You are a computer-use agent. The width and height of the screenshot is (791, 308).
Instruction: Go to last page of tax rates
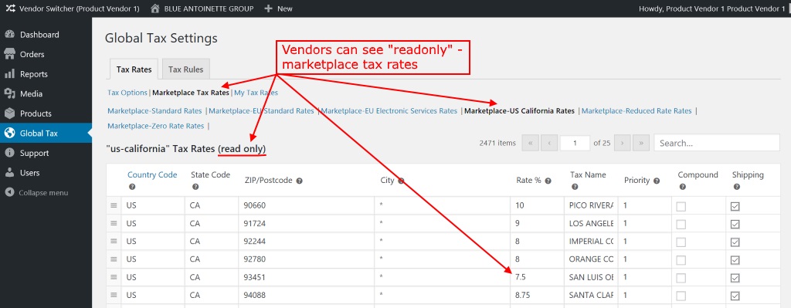pos(640,143)
